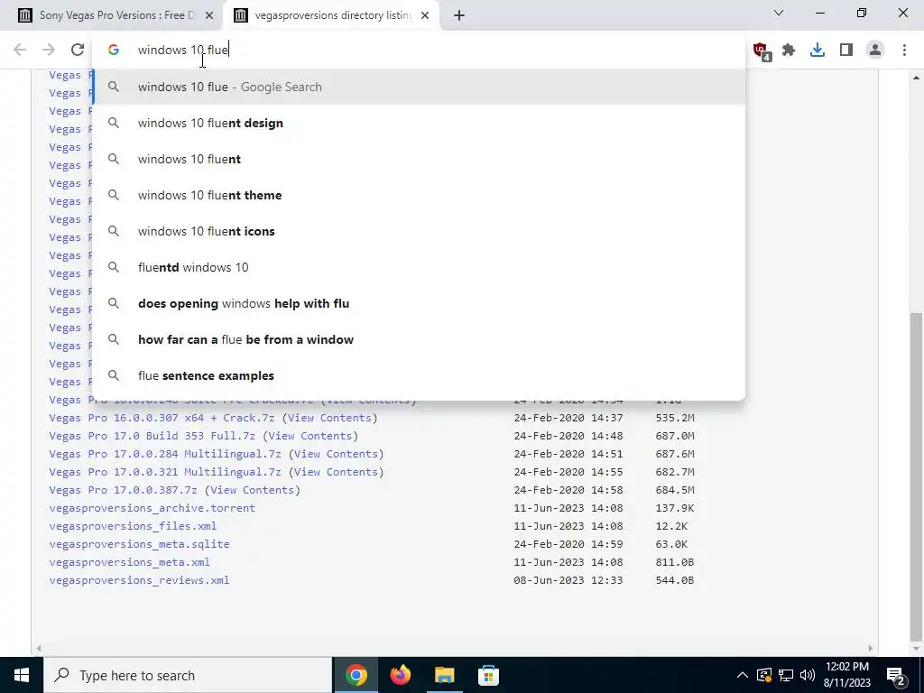Open File Explorer from the taskbar
Screen dimensions: 924x693
pos(444,675)
